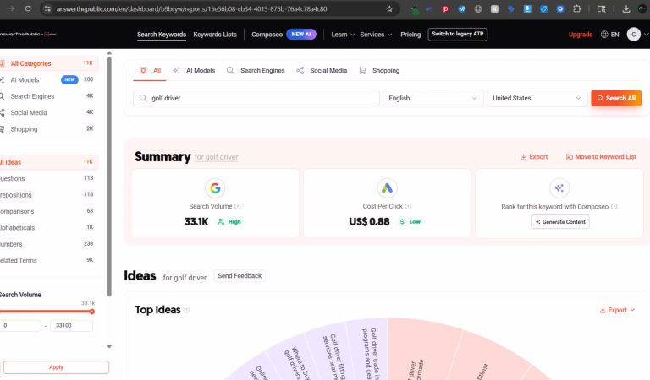Open browser downloads icon
650x380 pixels.
pyautogui.click(x=626, y=8)
